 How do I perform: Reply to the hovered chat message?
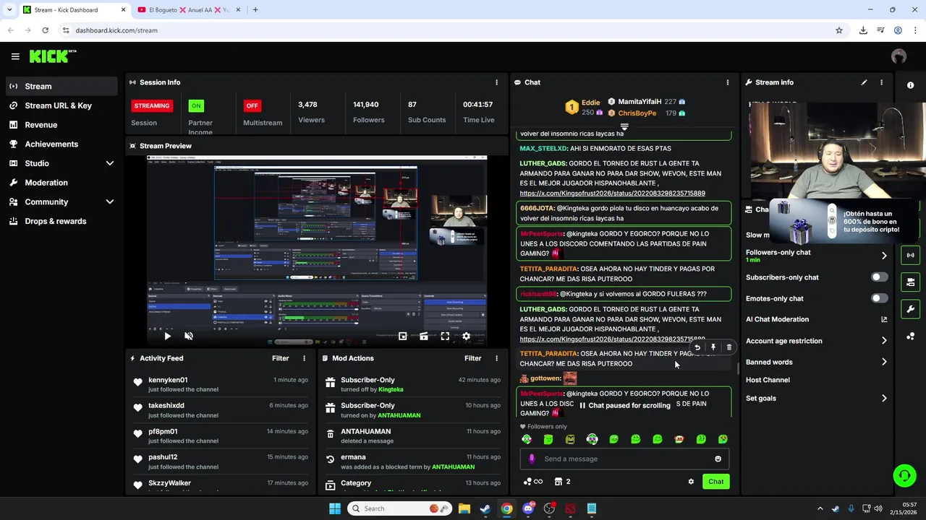[697, 347]
